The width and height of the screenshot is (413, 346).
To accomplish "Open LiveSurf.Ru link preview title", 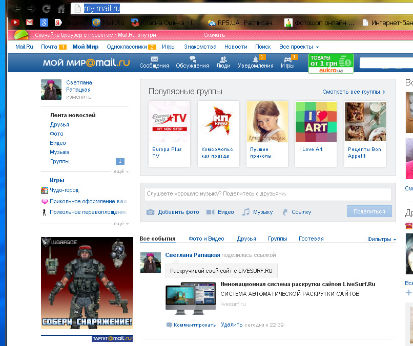I will [x=298, y=284].
